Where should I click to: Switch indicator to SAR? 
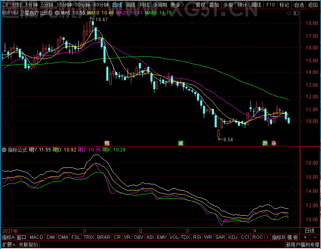(220, 237)
